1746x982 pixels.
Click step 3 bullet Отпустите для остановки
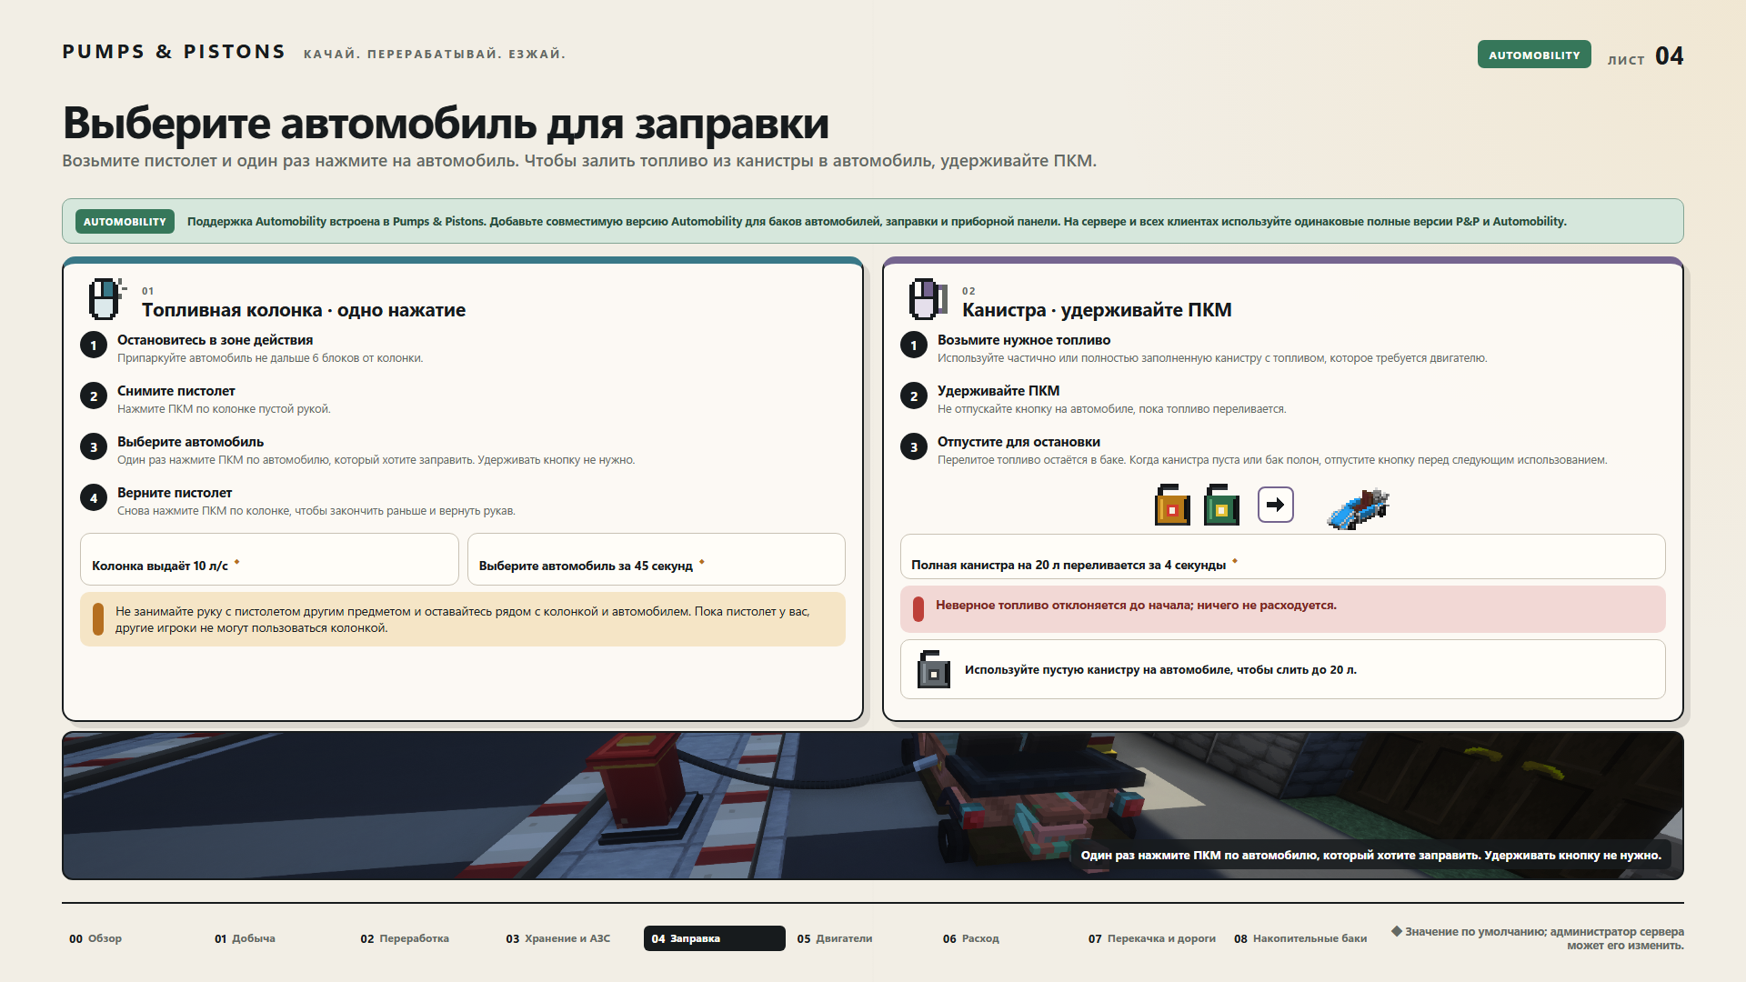point(914,447)
